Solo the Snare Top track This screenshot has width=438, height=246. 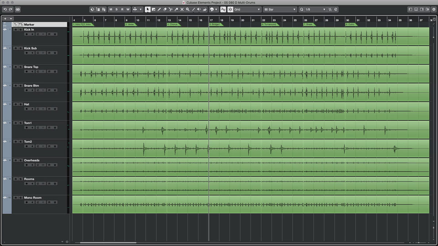pyautogui.click(x=20, y=67)
